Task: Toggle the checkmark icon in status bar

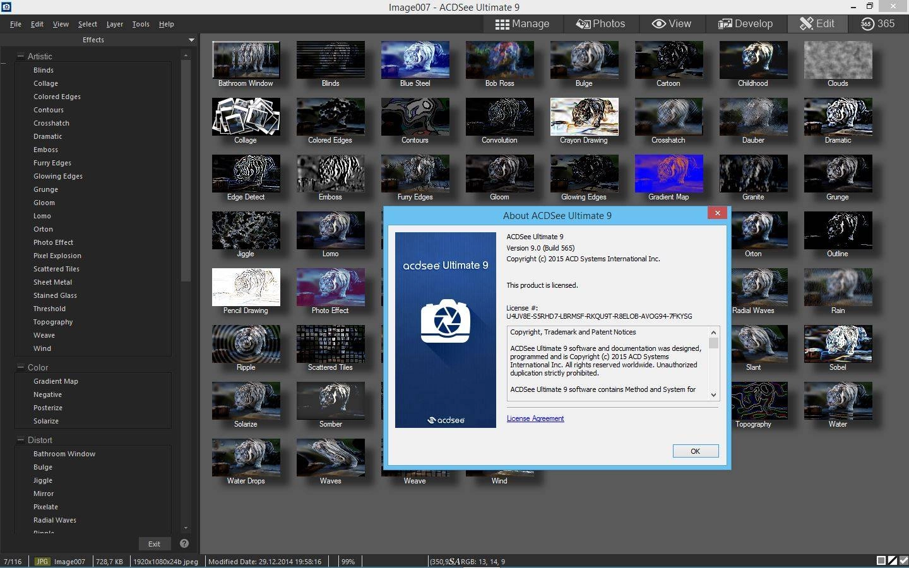Action: click(x=903, y=560)
